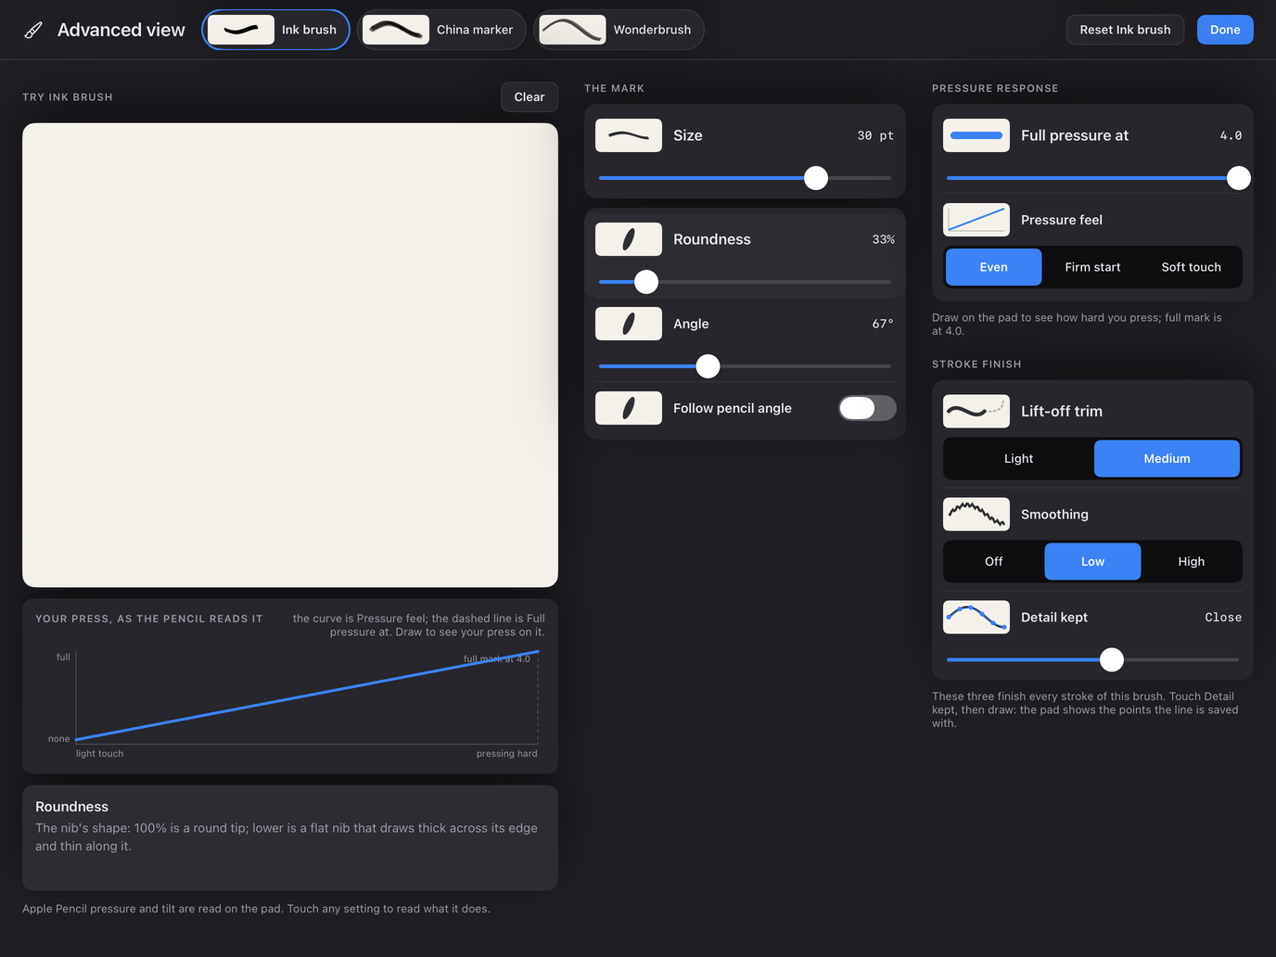
Task: Set Lift-off trim to Medium
Action: tap(1167, 459)
